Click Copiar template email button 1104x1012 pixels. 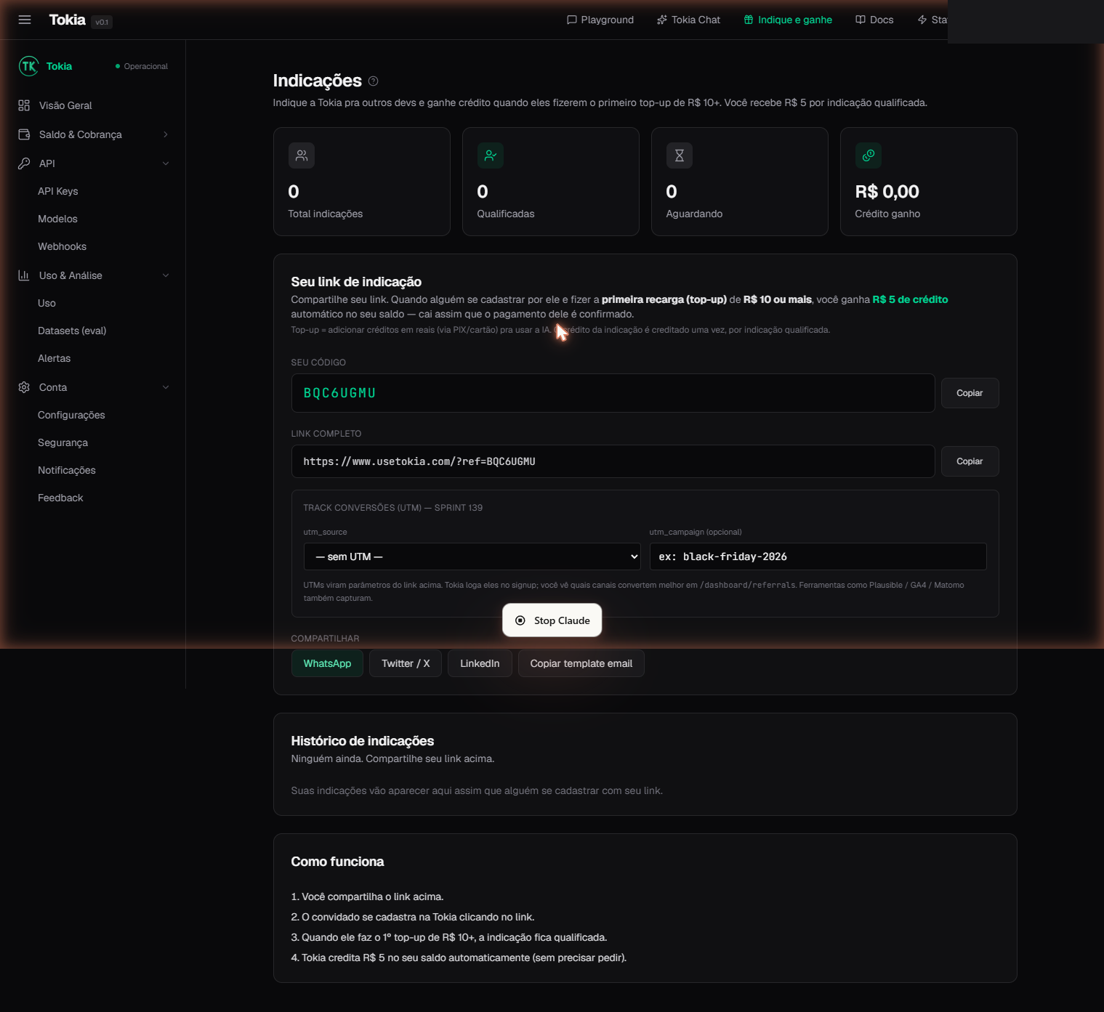tap(581, 663)
